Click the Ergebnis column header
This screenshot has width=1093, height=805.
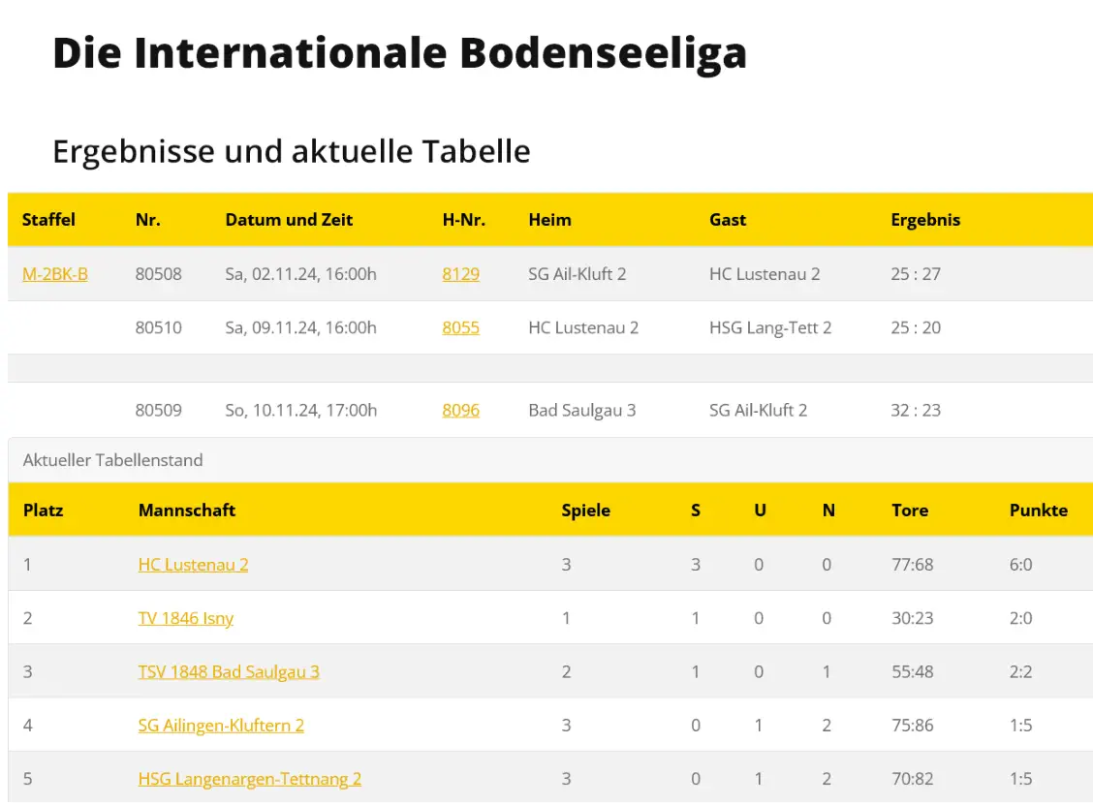[925, 220]
